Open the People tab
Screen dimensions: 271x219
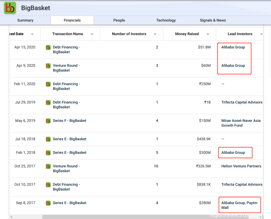tap(119, 20)
